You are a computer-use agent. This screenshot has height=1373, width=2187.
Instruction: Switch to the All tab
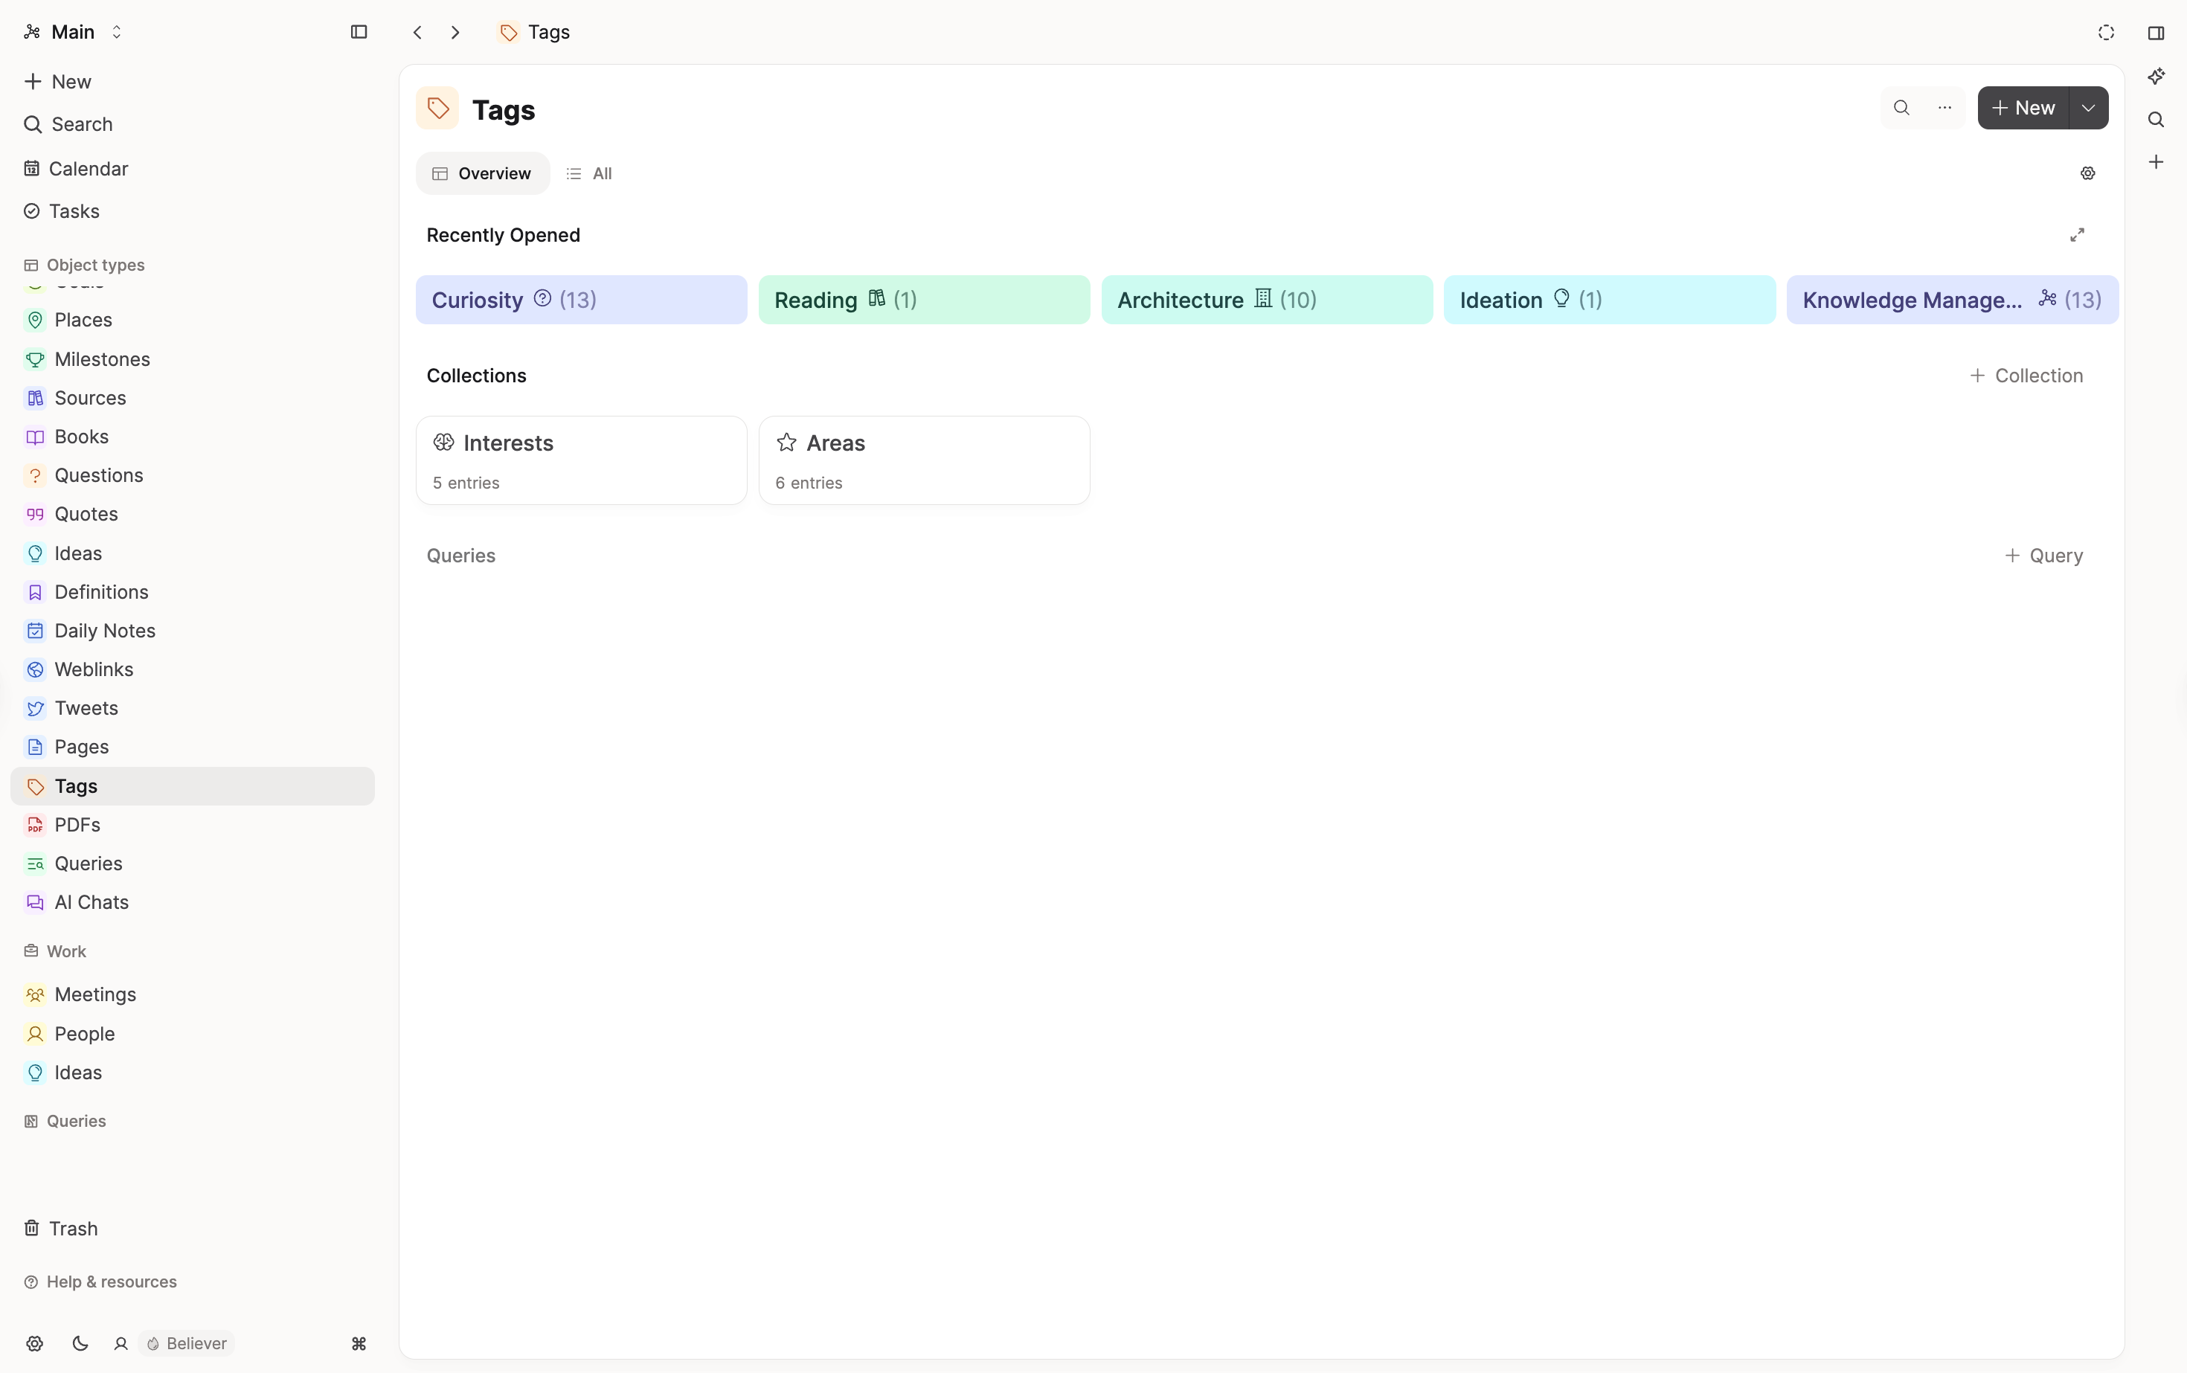coord(589,173)
